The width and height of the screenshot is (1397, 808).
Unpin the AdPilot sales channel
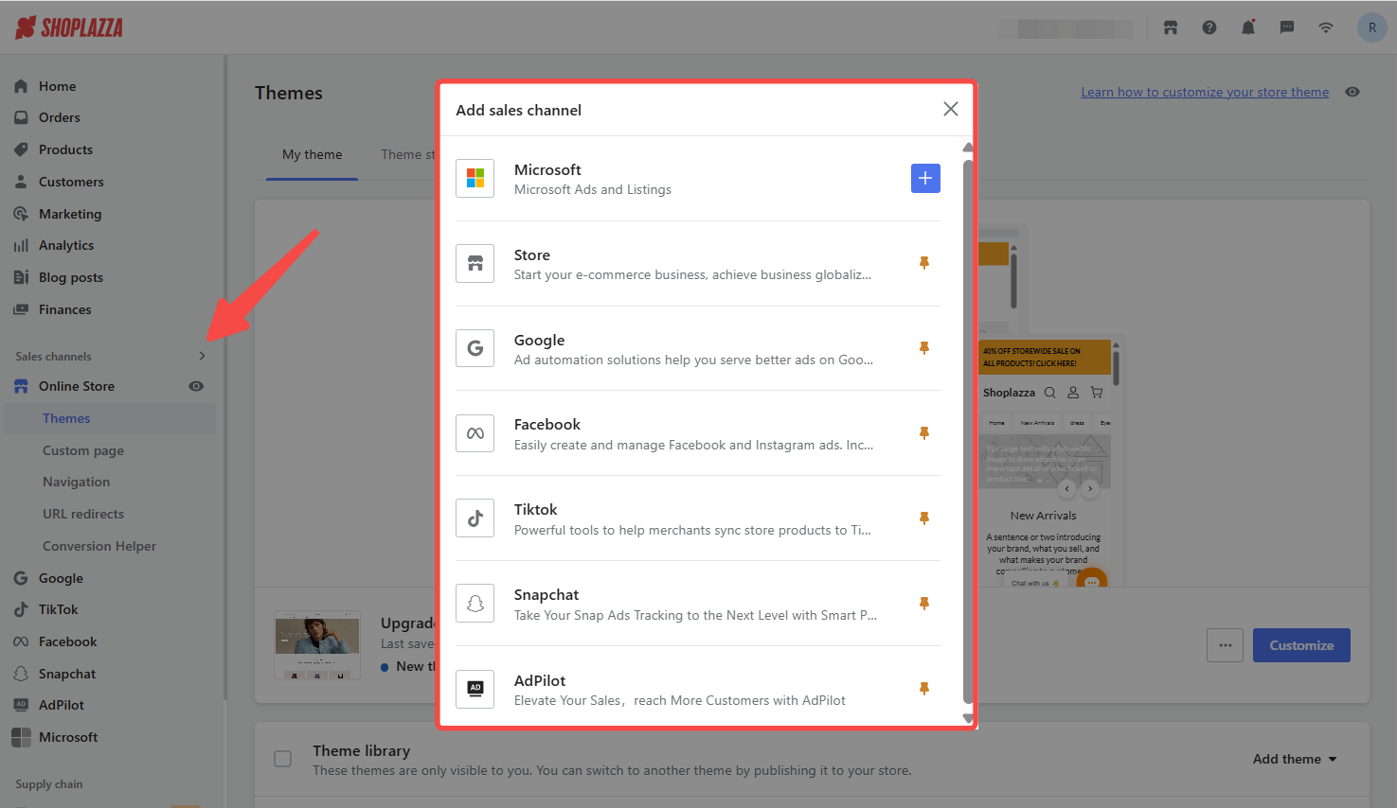(x=924, y=689)
